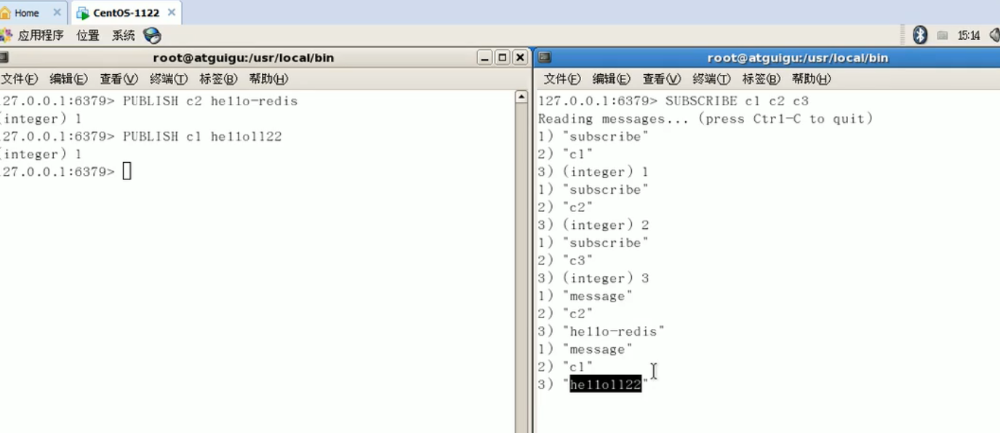Open 文件(F) menu in left terminal
Image resolution: width=1000 pixels, height=433 pixels.
coord(19,78)
